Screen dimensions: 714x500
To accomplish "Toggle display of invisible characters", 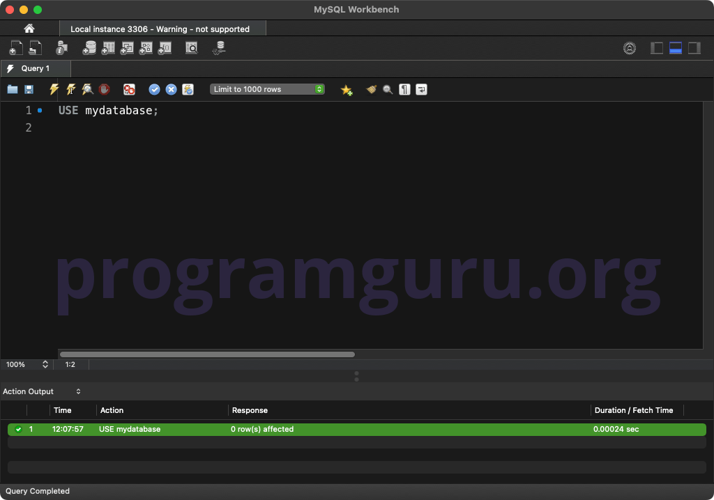I will pos(405,89).
